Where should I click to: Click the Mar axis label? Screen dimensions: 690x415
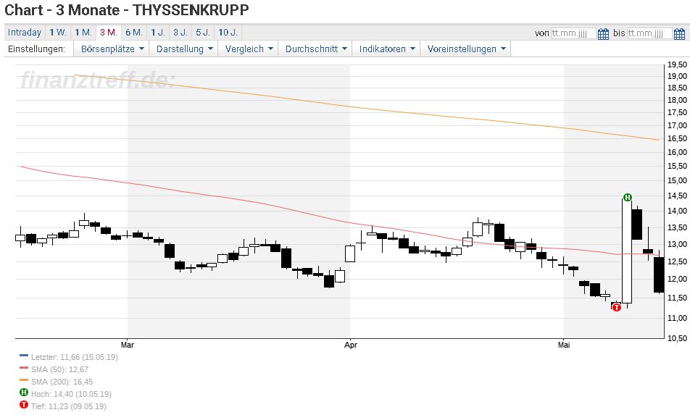[x=127, y=345]
